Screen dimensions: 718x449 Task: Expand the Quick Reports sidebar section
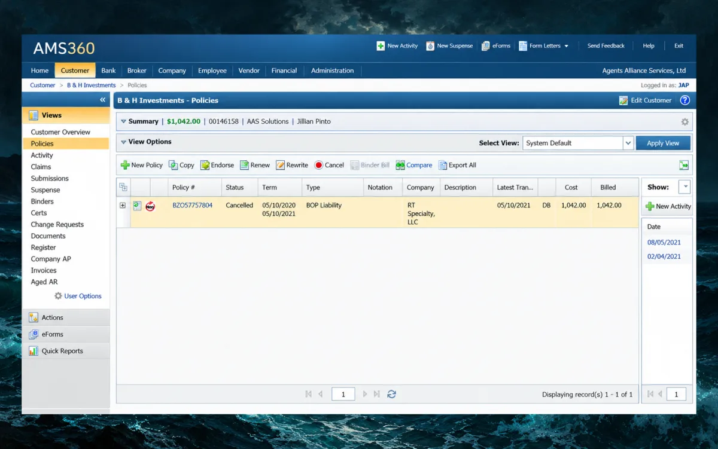click(66, 351)
